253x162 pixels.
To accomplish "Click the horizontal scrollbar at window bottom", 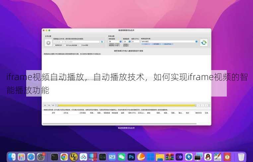I will tap(120, 124).
